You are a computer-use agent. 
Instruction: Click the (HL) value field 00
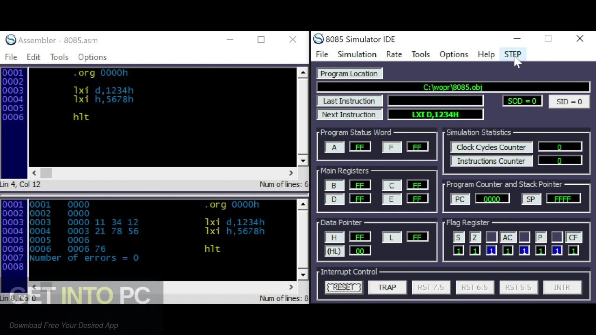(360, 251)
